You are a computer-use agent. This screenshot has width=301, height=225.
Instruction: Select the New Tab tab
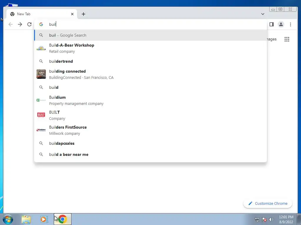pos(42,14)
